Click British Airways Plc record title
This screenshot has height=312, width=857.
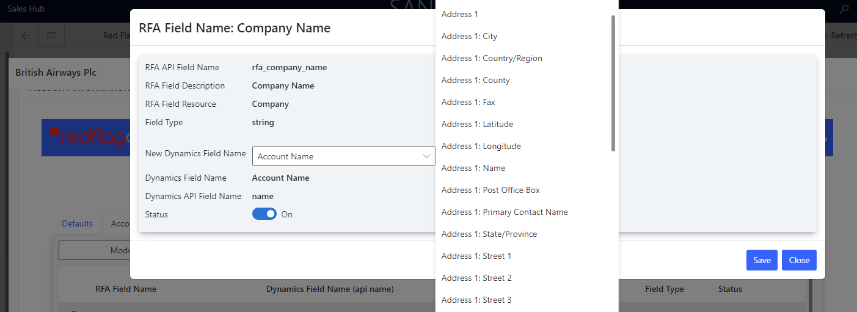pos(56,72)
